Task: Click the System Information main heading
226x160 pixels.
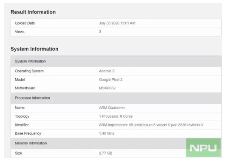Action: [34, 49]
